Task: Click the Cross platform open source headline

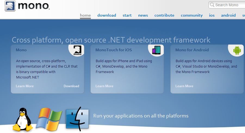Action: click(x=111, y=40)
